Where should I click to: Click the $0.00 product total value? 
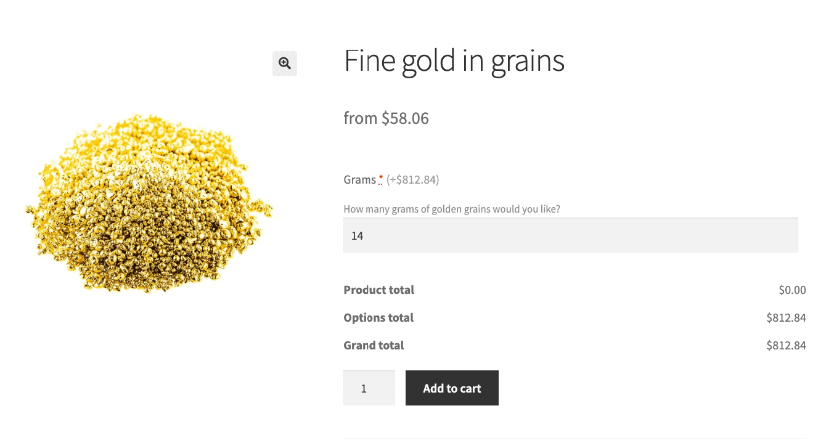click(x=792, y=290)
